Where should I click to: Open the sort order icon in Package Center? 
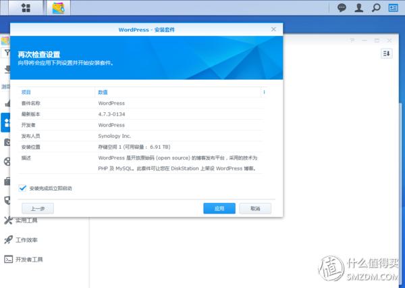(386, 53)
